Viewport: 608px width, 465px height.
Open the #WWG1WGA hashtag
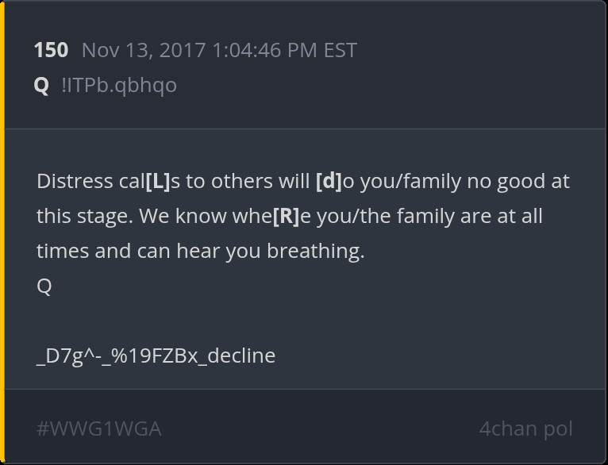pyautogui.click(x=99, y=428)
